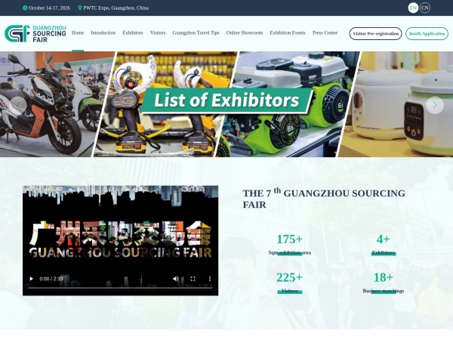Open the Introduction menu item
The height and width of the screenshot is (340, 453).
coord(103,33)
